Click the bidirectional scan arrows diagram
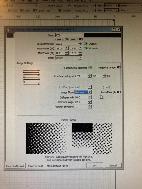Screen dimensions: 142x189 (32, 77)
